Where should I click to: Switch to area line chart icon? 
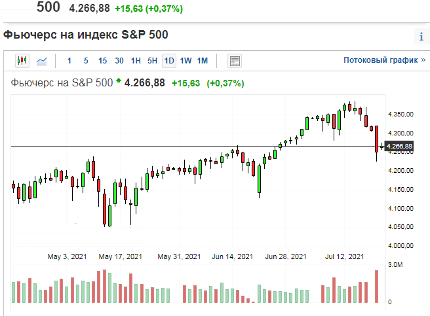click(42, 61)
